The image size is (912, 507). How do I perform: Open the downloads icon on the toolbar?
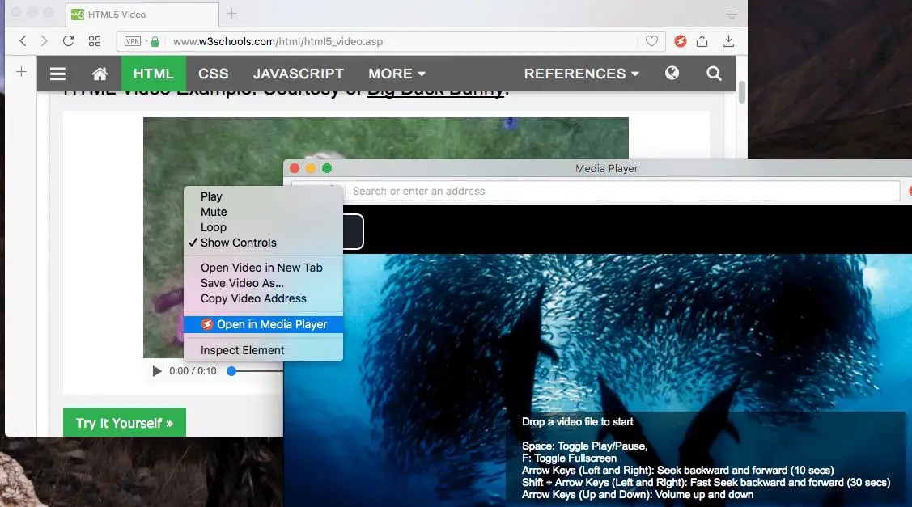(x=728, y=40)
